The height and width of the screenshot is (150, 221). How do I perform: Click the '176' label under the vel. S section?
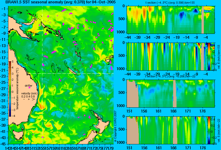(x=203, y=148)
